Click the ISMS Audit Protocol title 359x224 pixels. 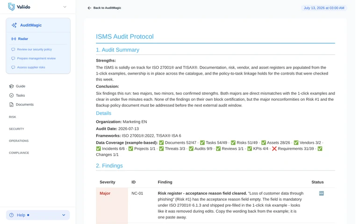pos(124,36)
